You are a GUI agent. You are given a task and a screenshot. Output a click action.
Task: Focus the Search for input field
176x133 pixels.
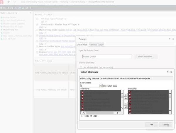(x=90, y=86)
